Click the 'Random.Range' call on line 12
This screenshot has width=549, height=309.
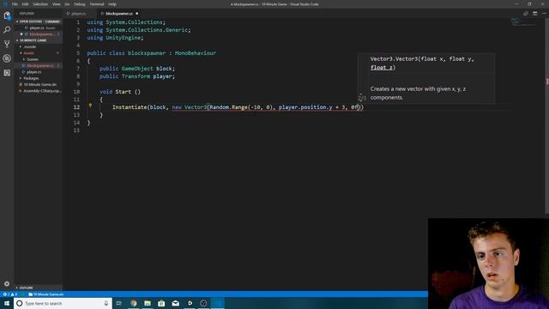click(229, 107)
